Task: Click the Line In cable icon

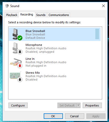Action: pyautogui.click(x=16, y=62)
